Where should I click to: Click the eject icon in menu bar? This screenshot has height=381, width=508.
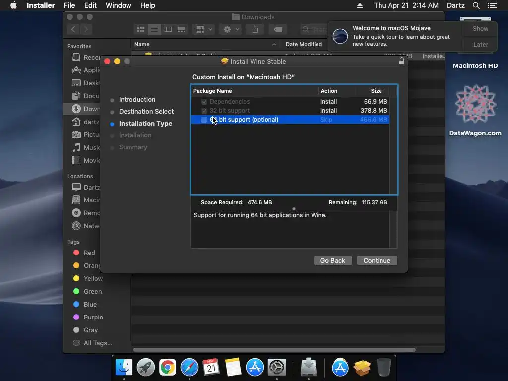click(x=360, y=5)
